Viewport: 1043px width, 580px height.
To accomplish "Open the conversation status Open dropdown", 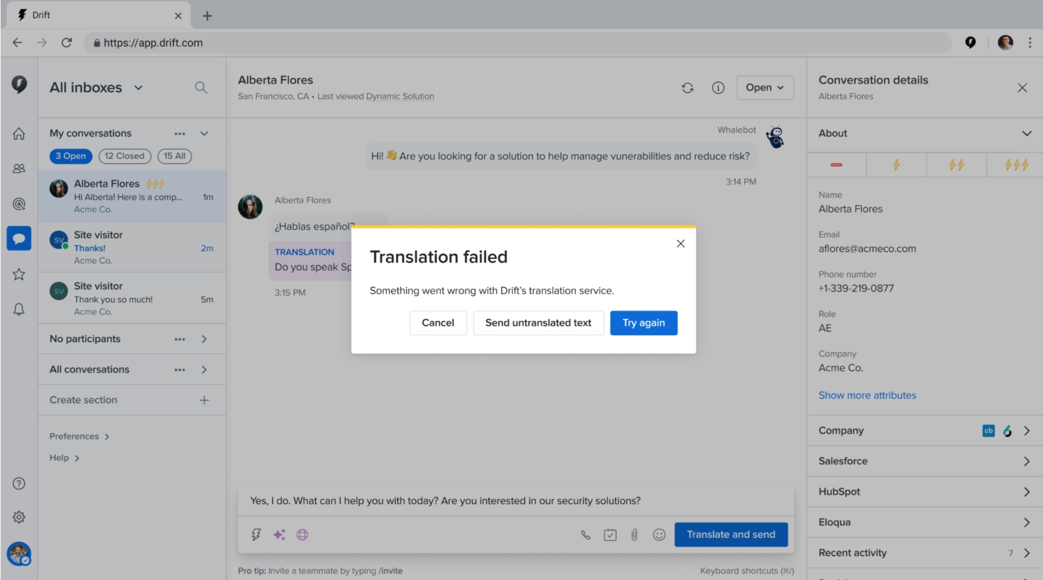I will 765,87.
